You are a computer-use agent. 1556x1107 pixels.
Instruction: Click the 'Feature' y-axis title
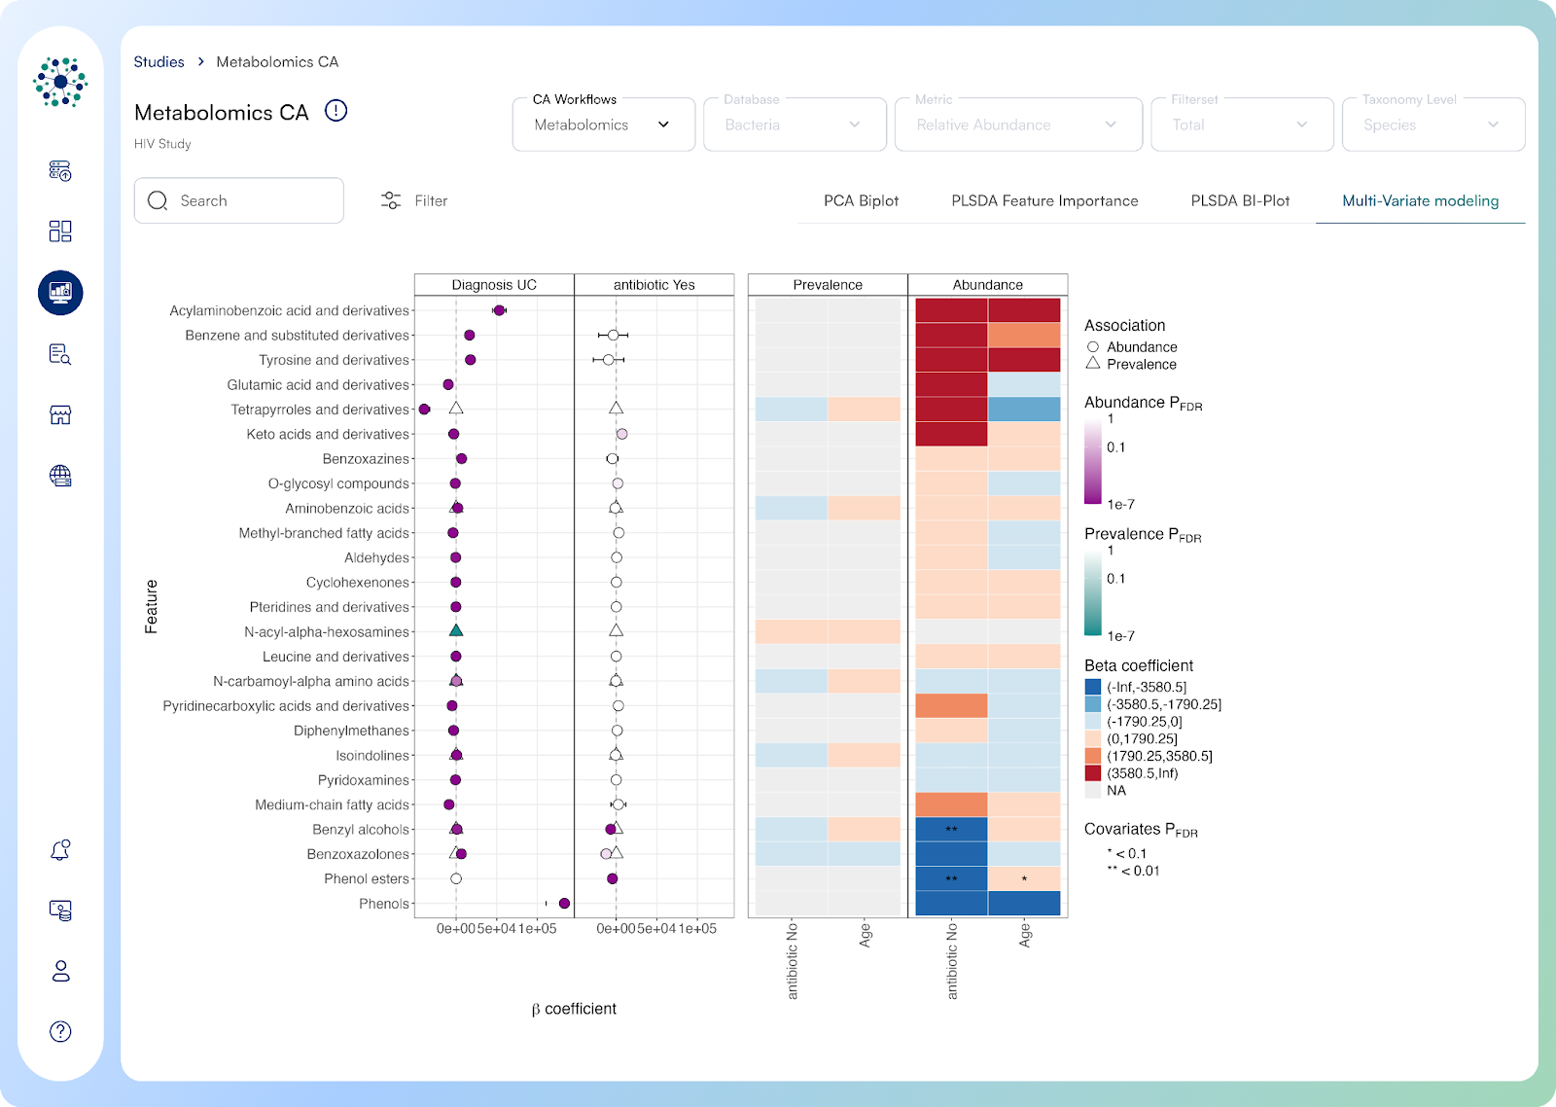(x=152, y=607)
